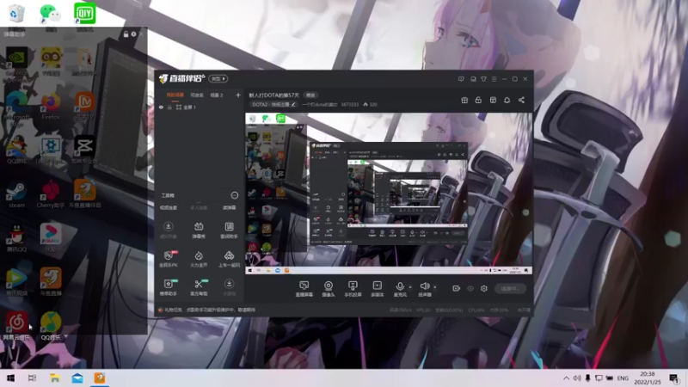
Task: Open the skin shirt icon in title bar
Action: click(x=483, y=79)
